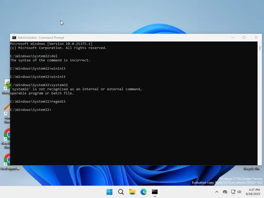Open volume speaker tray icon
This screenshot has width=264, height=198.
[x=239, y=192]
